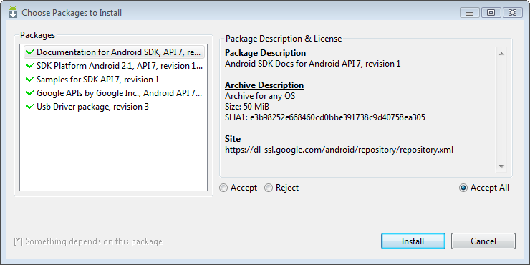Click the Install button
Viewport: 530px width, 265px height.
pos(413,241)
